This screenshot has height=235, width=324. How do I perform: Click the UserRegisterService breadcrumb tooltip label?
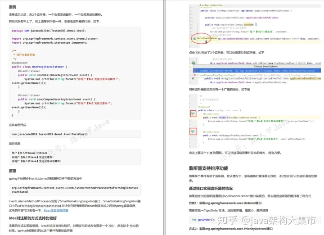click(211, 5)
